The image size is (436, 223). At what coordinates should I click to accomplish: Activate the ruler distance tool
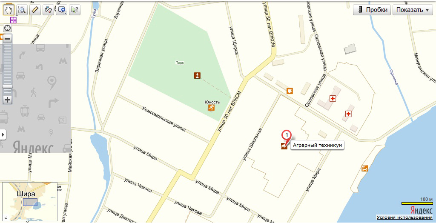point(35,10)
